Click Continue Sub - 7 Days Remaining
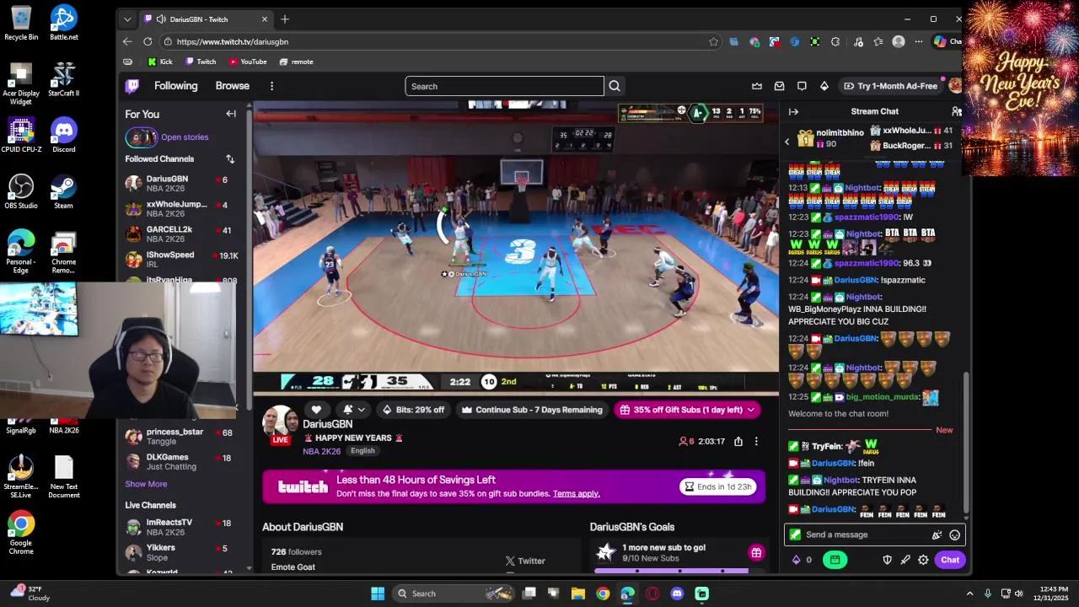Viewport: 1079px width, 607px height. 531,410
